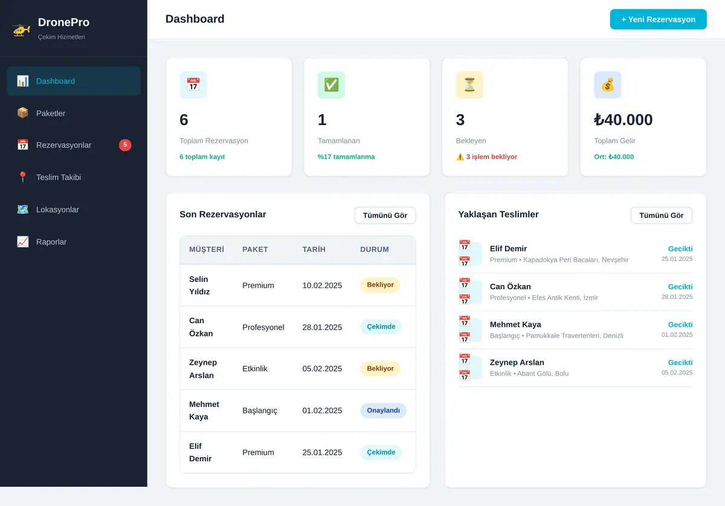
Task: Open the Dashboard menu item
Action: coord(74,81)
